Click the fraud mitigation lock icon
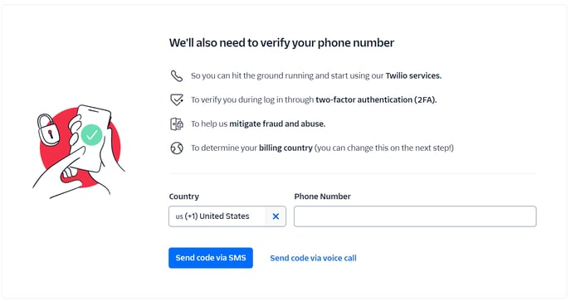This screenshot has height=301, width=571. coord(177,124)
